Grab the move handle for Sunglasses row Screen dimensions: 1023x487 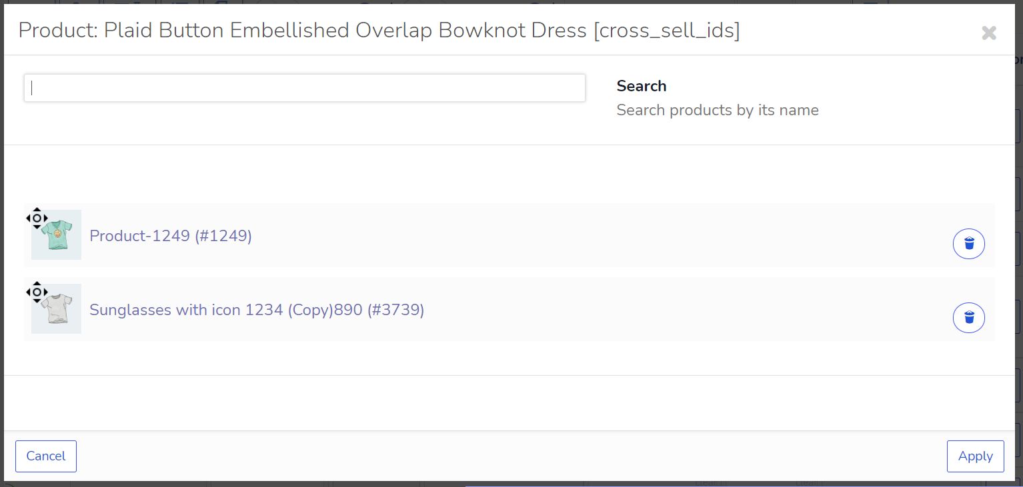[x=37, y=292]
